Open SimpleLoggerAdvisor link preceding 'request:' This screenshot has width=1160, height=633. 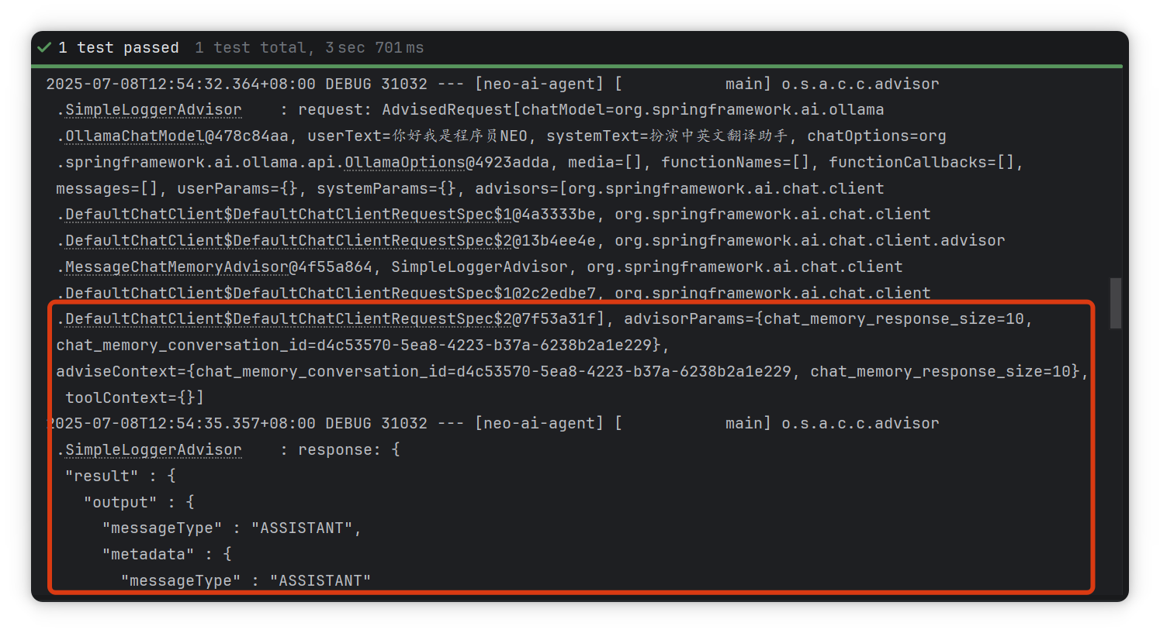153,110
